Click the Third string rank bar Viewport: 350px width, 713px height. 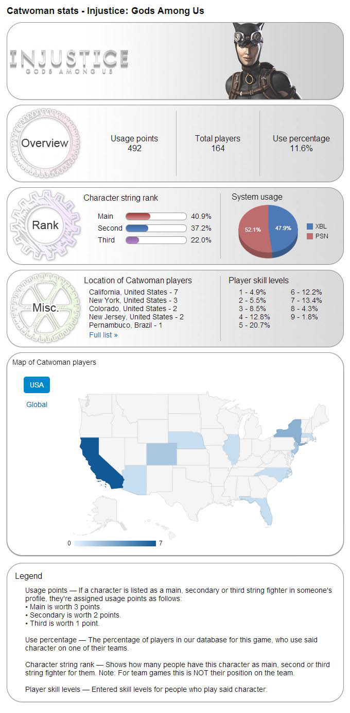(142, 240)
